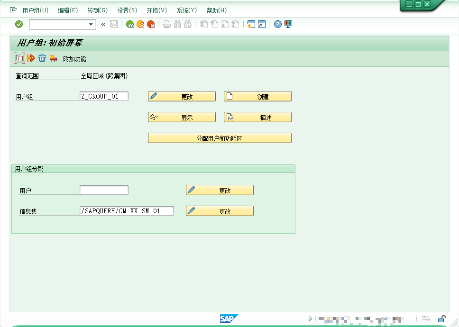The height and width of the screenshot is (327, 459).
Task: Click the green checkmark Enter icon
Action: (19, 24)
